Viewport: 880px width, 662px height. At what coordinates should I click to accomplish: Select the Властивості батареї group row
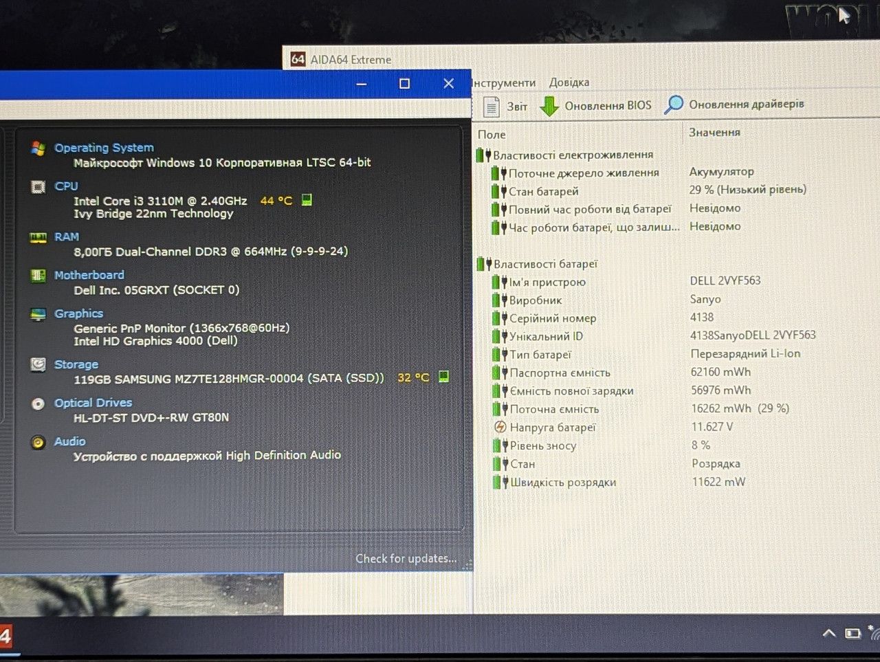click(538, 264)
